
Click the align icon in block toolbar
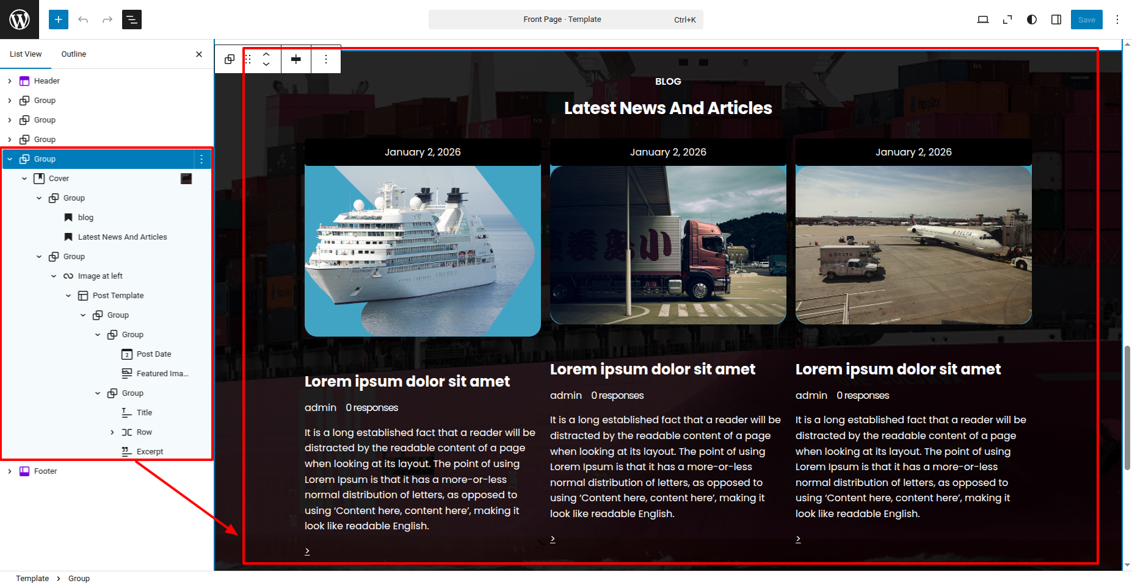pos(296,59)
